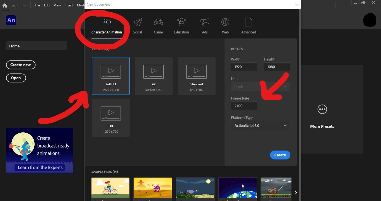This screenshot has width=381, height=201.
Task: Click the Advanced document page icon
Action: [248, 22]
